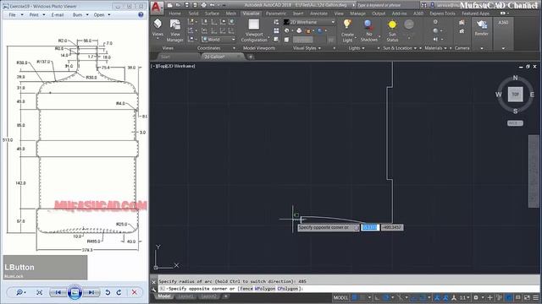Screen dimensions: 542x304
Task: Click the WCS button below ViewCube
Action: coord(515,123)
